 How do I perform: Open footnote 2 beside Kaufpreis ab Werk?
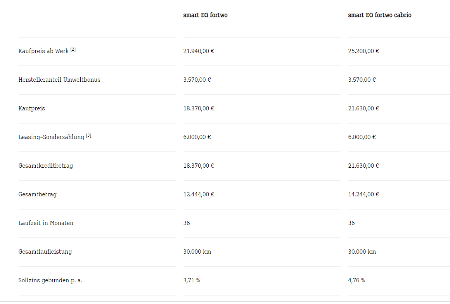(73, 50)
